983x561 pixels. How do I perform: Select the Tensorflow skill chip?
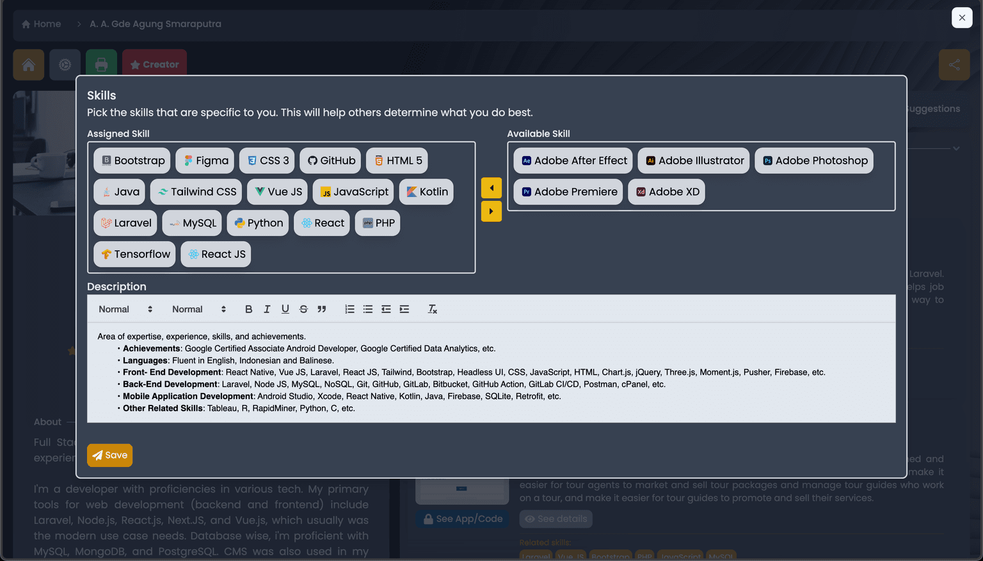[134, 254]
